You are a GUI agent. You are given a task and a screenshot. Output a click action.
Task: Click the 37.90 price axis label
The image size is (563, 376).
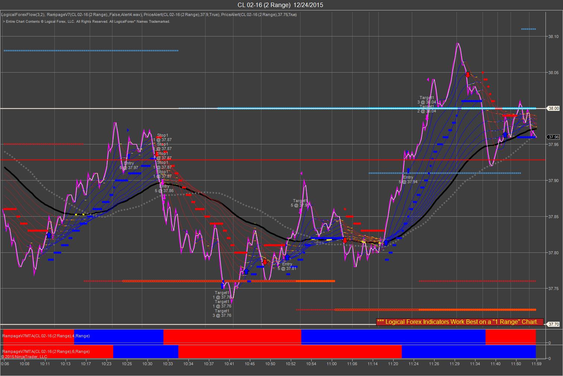point(553,181)
